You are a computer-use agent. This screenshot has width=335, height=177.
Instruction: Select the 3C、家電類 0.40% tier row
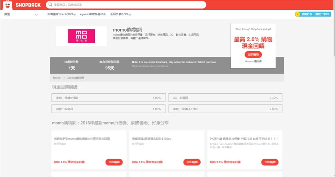pos(225,98)
